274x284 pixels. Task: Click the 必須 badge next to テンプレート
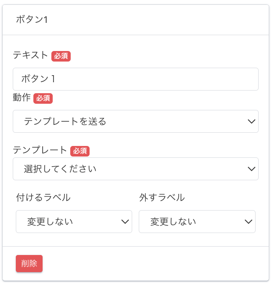pos(80,151)
